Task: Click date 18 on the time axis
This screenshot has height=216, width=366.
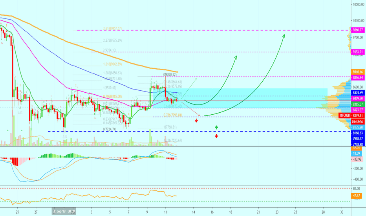Action: click(x=231, y=212)
